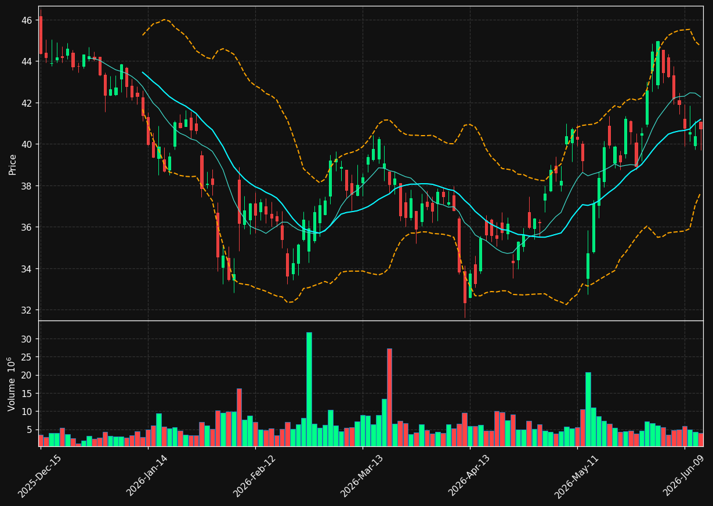Click the 2026-May-11 date label

coord(576,475)
